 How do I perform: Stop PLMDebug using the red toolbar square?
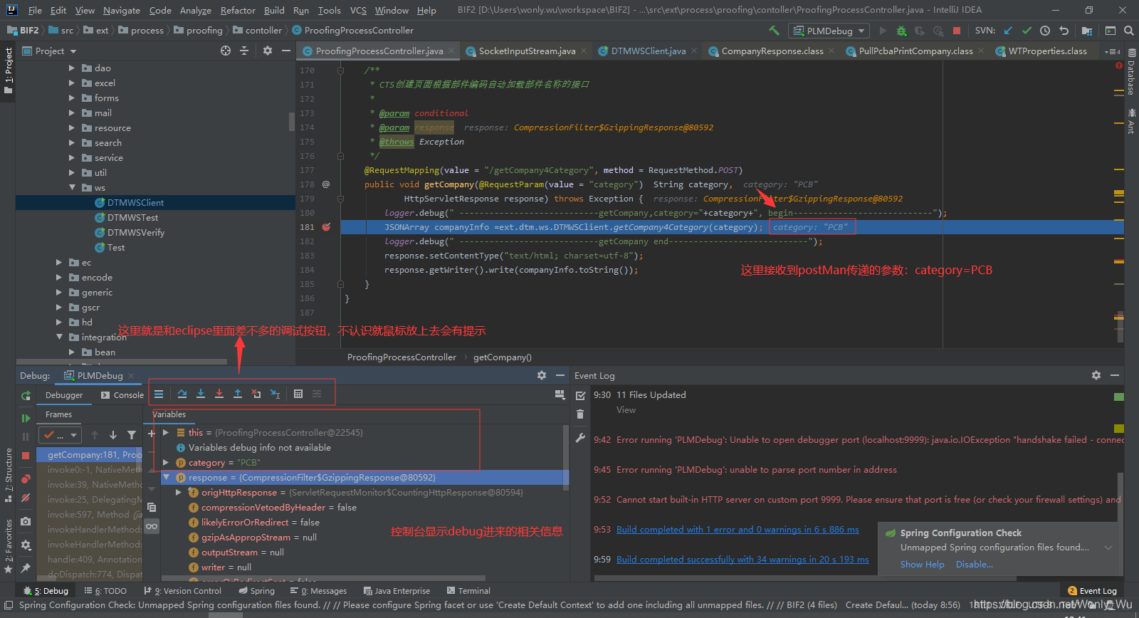tap(957, 31)
